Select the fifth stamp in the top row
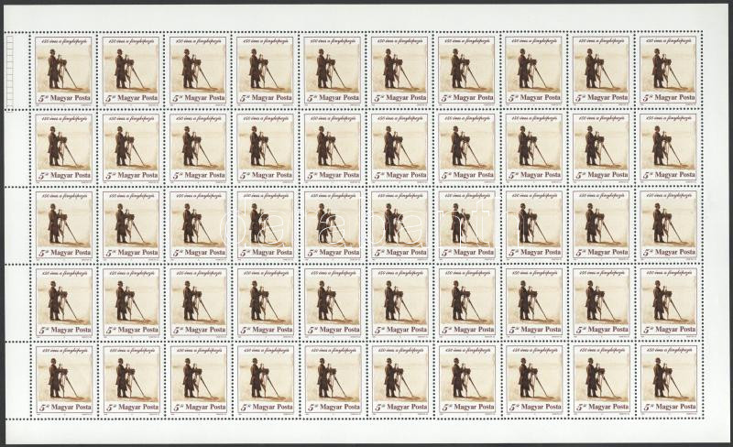This screenshot has height=447, width=733. coord(334,71)
